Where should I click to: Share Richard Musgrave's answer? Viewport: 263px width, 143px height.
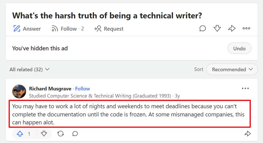pos(247,134)
